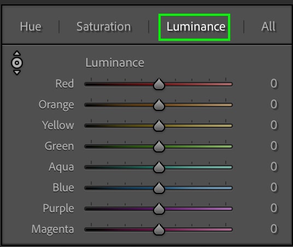Viewport: 293px width, 247px height.
Task: Click the Luminance section heading
Action: [x=115, y=63]
